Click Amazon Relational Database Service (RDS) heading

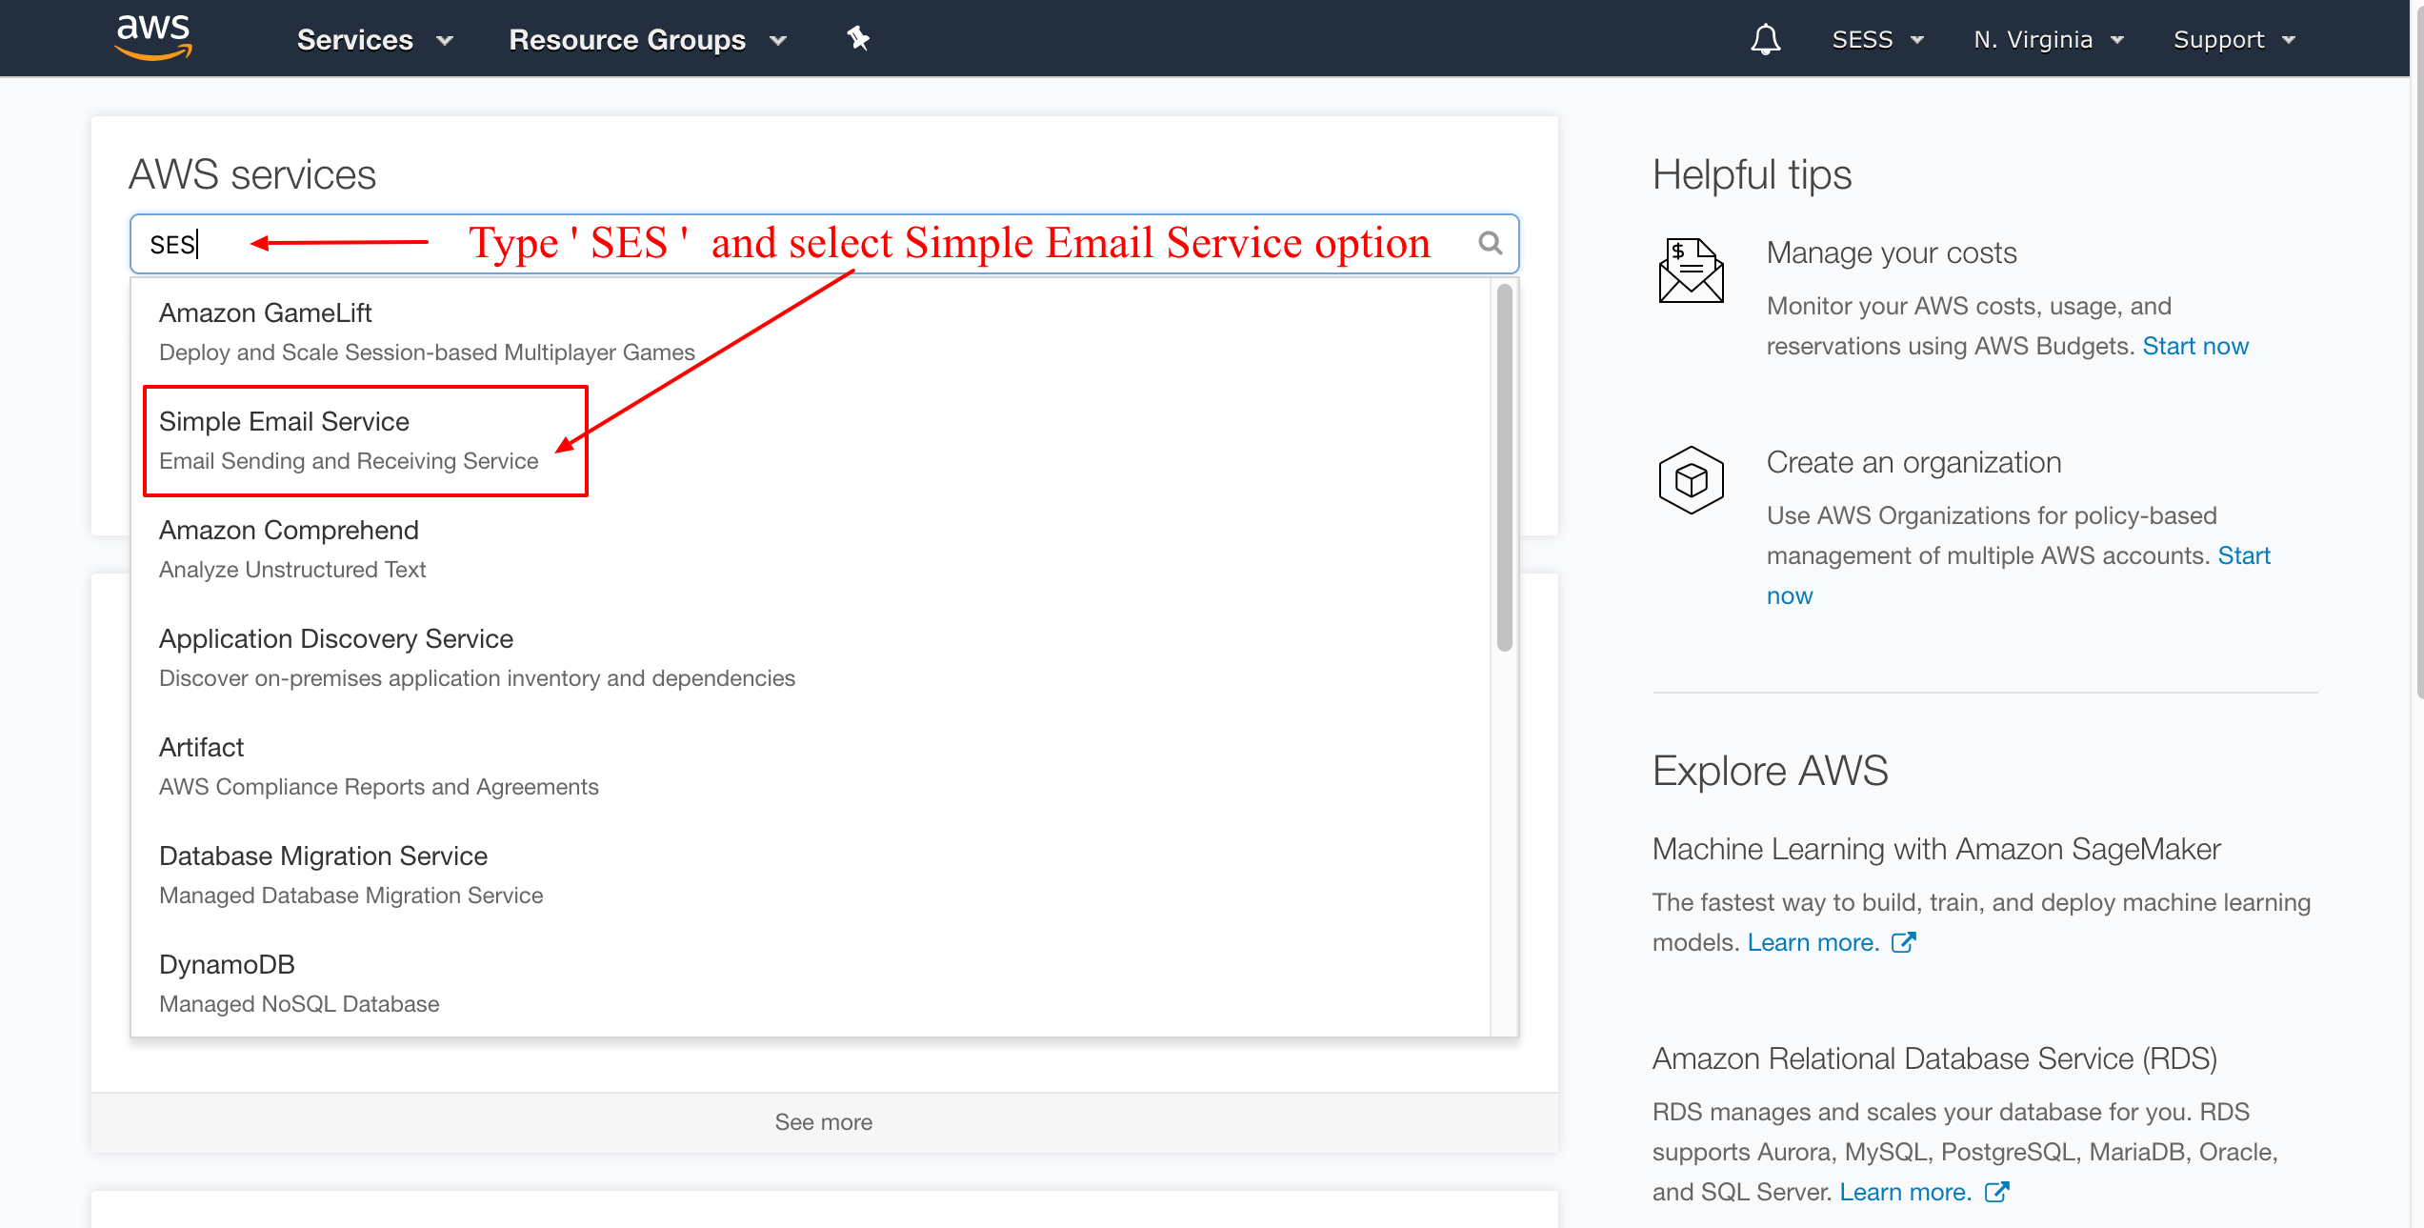(x=1934, y=1058)
